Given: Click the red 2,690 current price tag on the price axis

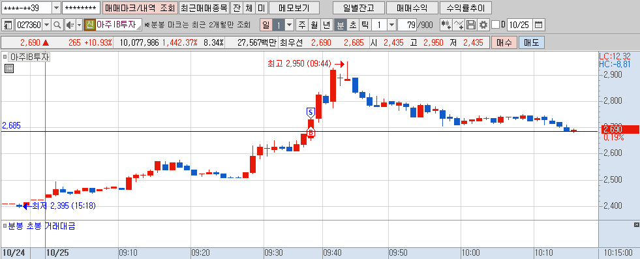Looking at the screenshot, I should tap(620, 129).
